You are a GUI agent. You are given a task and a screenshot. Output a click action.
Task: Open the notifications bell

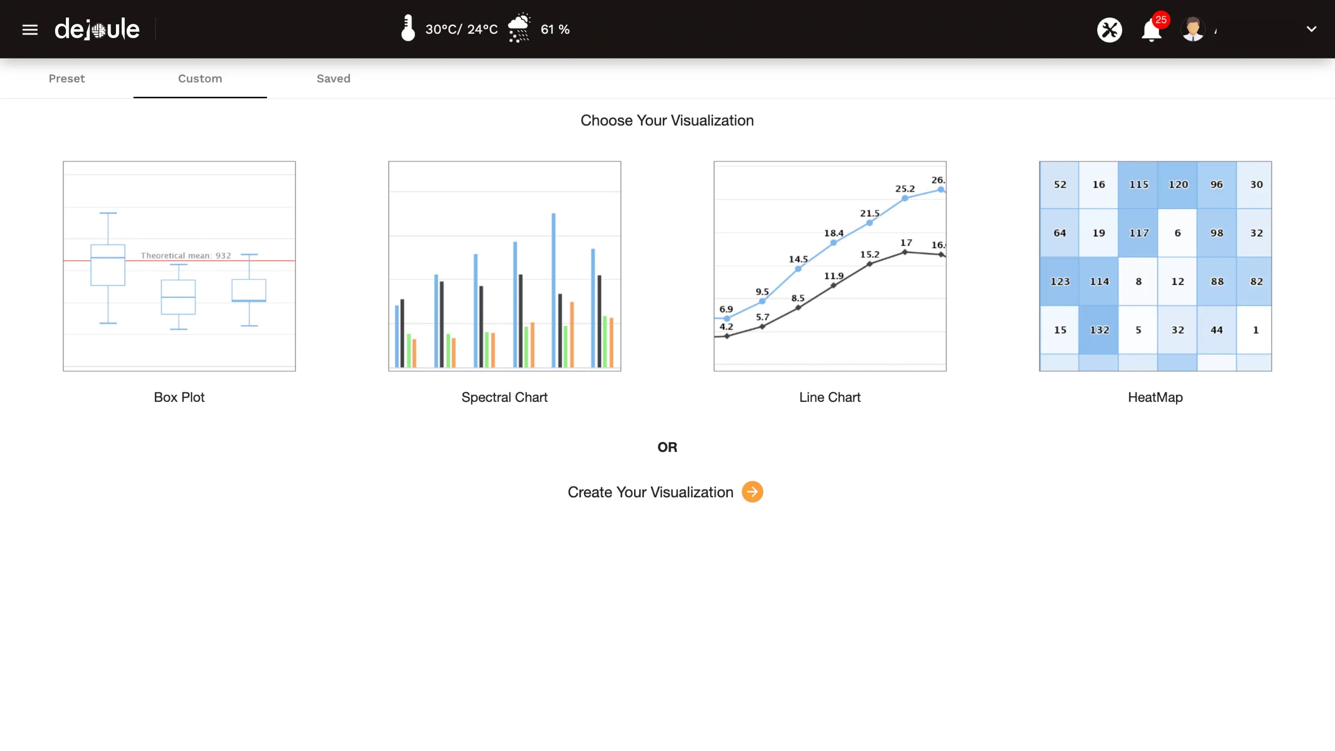tap(1151, 30)
